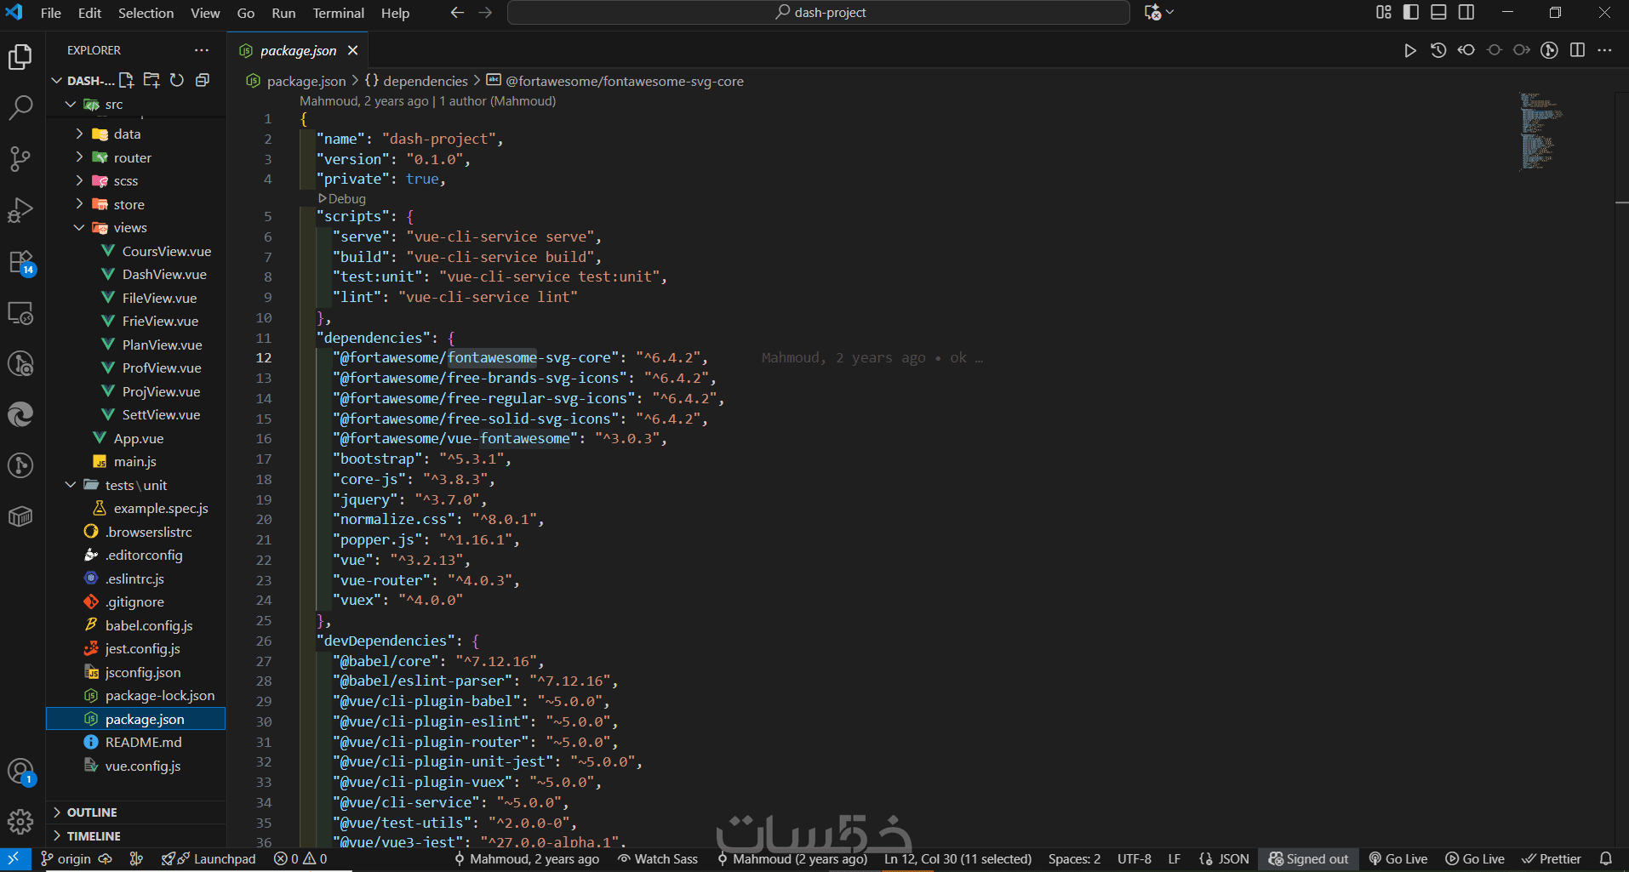The height and width of the screenshot is (872, 1629).
Task: Click the New Folder icon in Explorer
Action: coord(151,80)
